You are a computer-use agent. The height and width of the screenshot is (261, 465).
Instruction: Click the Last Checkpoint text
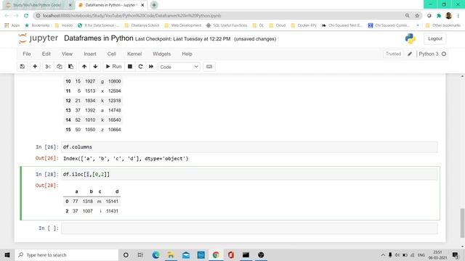[x=182, y=38]
